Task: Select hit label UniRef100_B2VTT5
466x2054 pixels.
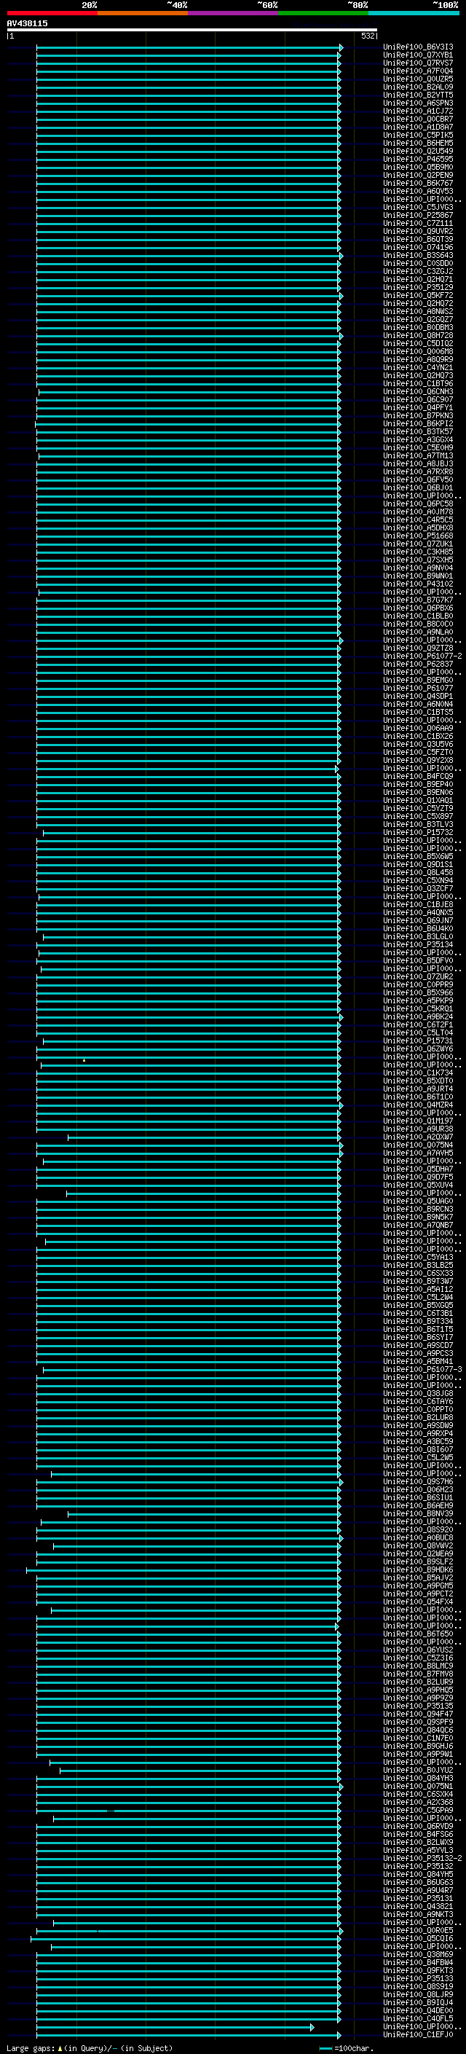Action: 418,95
